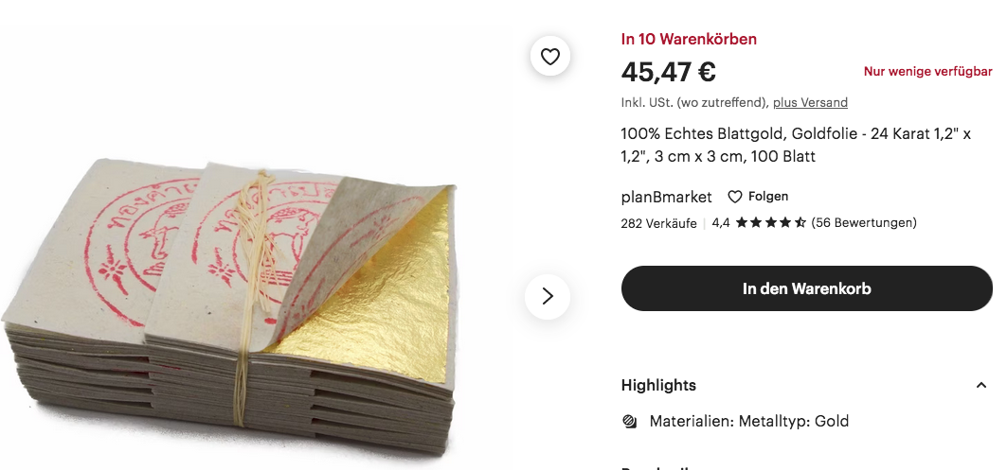Screen dimensions: 1007x470
Task: Click the In 10 Warenkörben notice
Action: 689,39
